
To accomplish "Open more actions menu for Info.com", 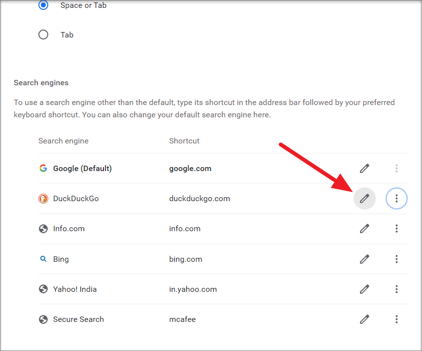I will [396, 229].
